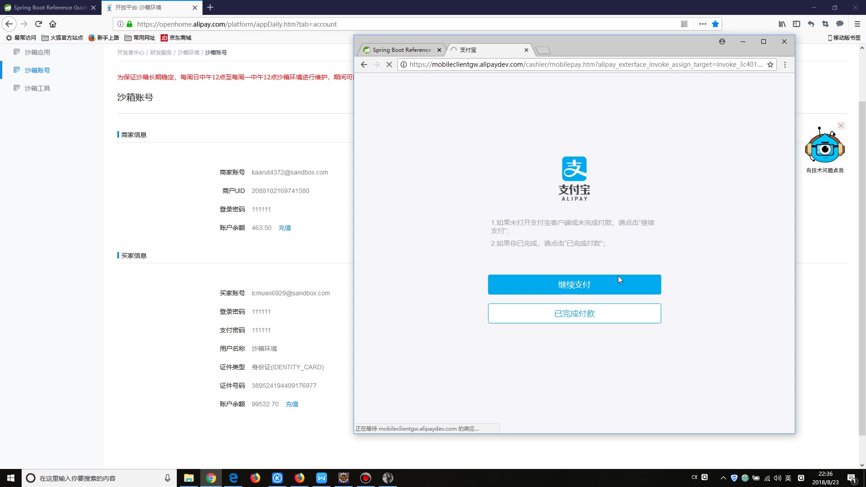Image resolution: width=866 pixels, height=487 pixels.
Task: Reload the page in Firefox
Action: [38, 24]
